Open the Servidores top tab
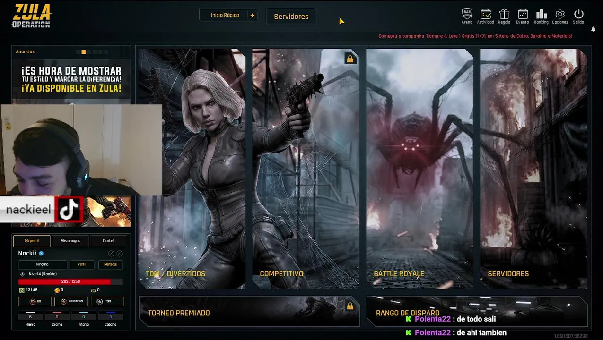Image resolution: width=603 pixels, height=340 pixels. point(291,17)
